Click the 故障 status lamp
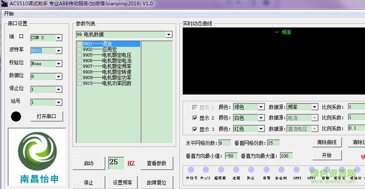The width and height of the screenshot is (365, 189). point(327,170)
